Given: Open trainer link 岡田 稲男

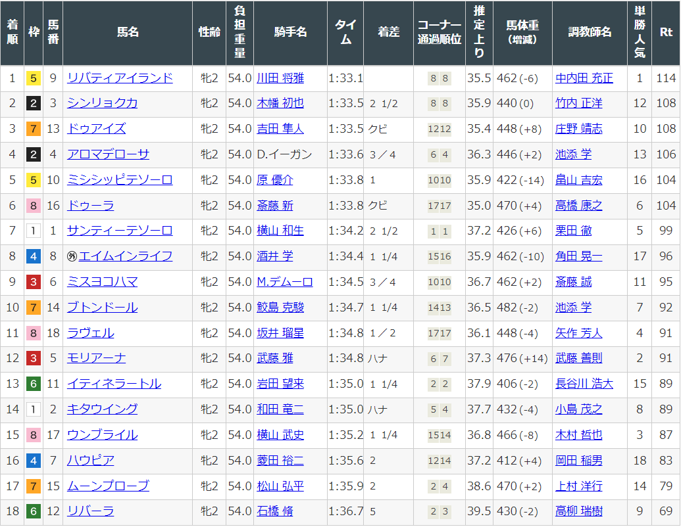Looking at the screenshot, I should (579, 461).
